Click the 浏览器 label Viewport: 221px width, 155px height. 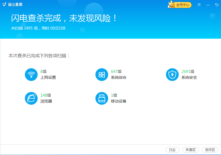46,101
